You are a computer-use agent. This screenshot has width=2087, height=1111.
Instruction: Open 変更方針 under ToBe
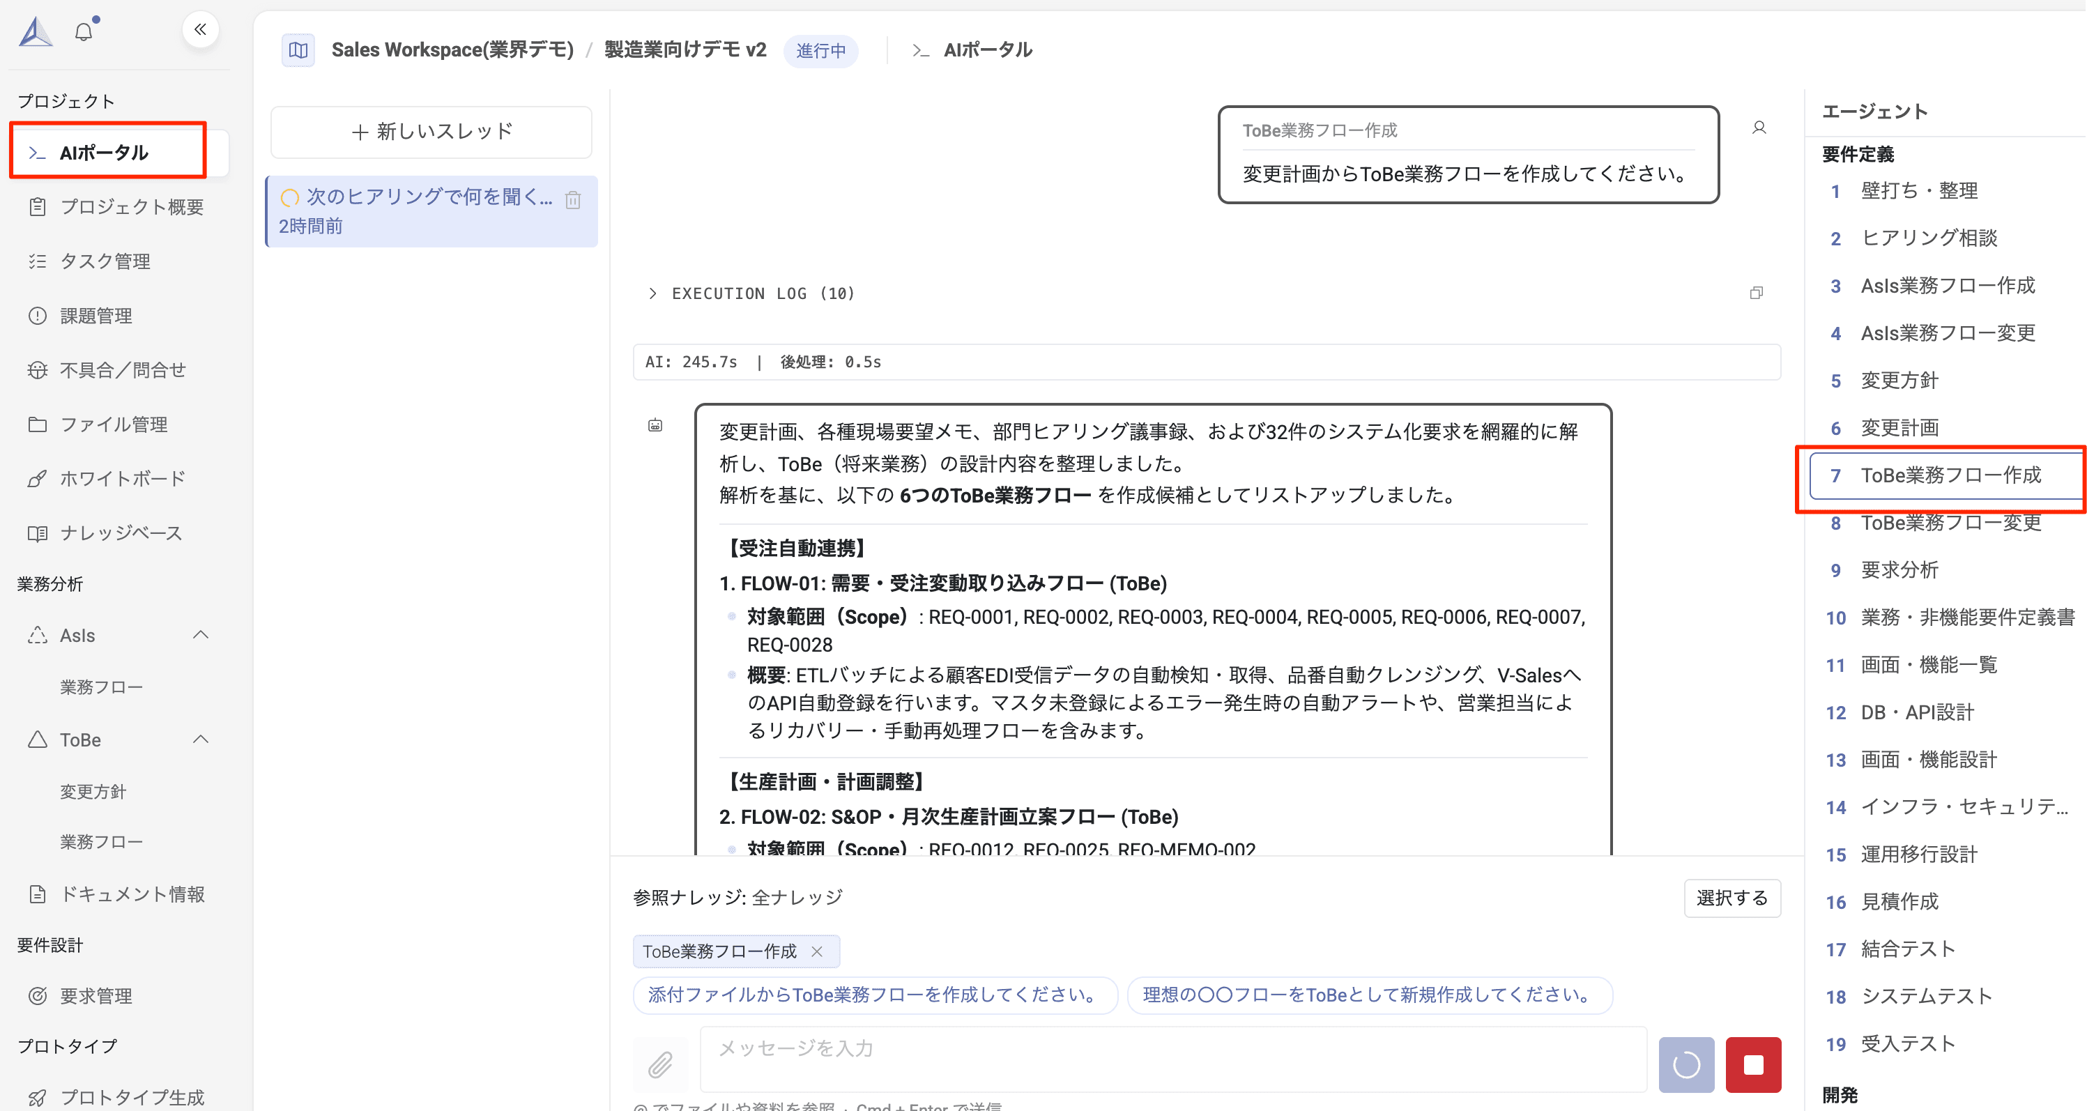pos(93,791)
